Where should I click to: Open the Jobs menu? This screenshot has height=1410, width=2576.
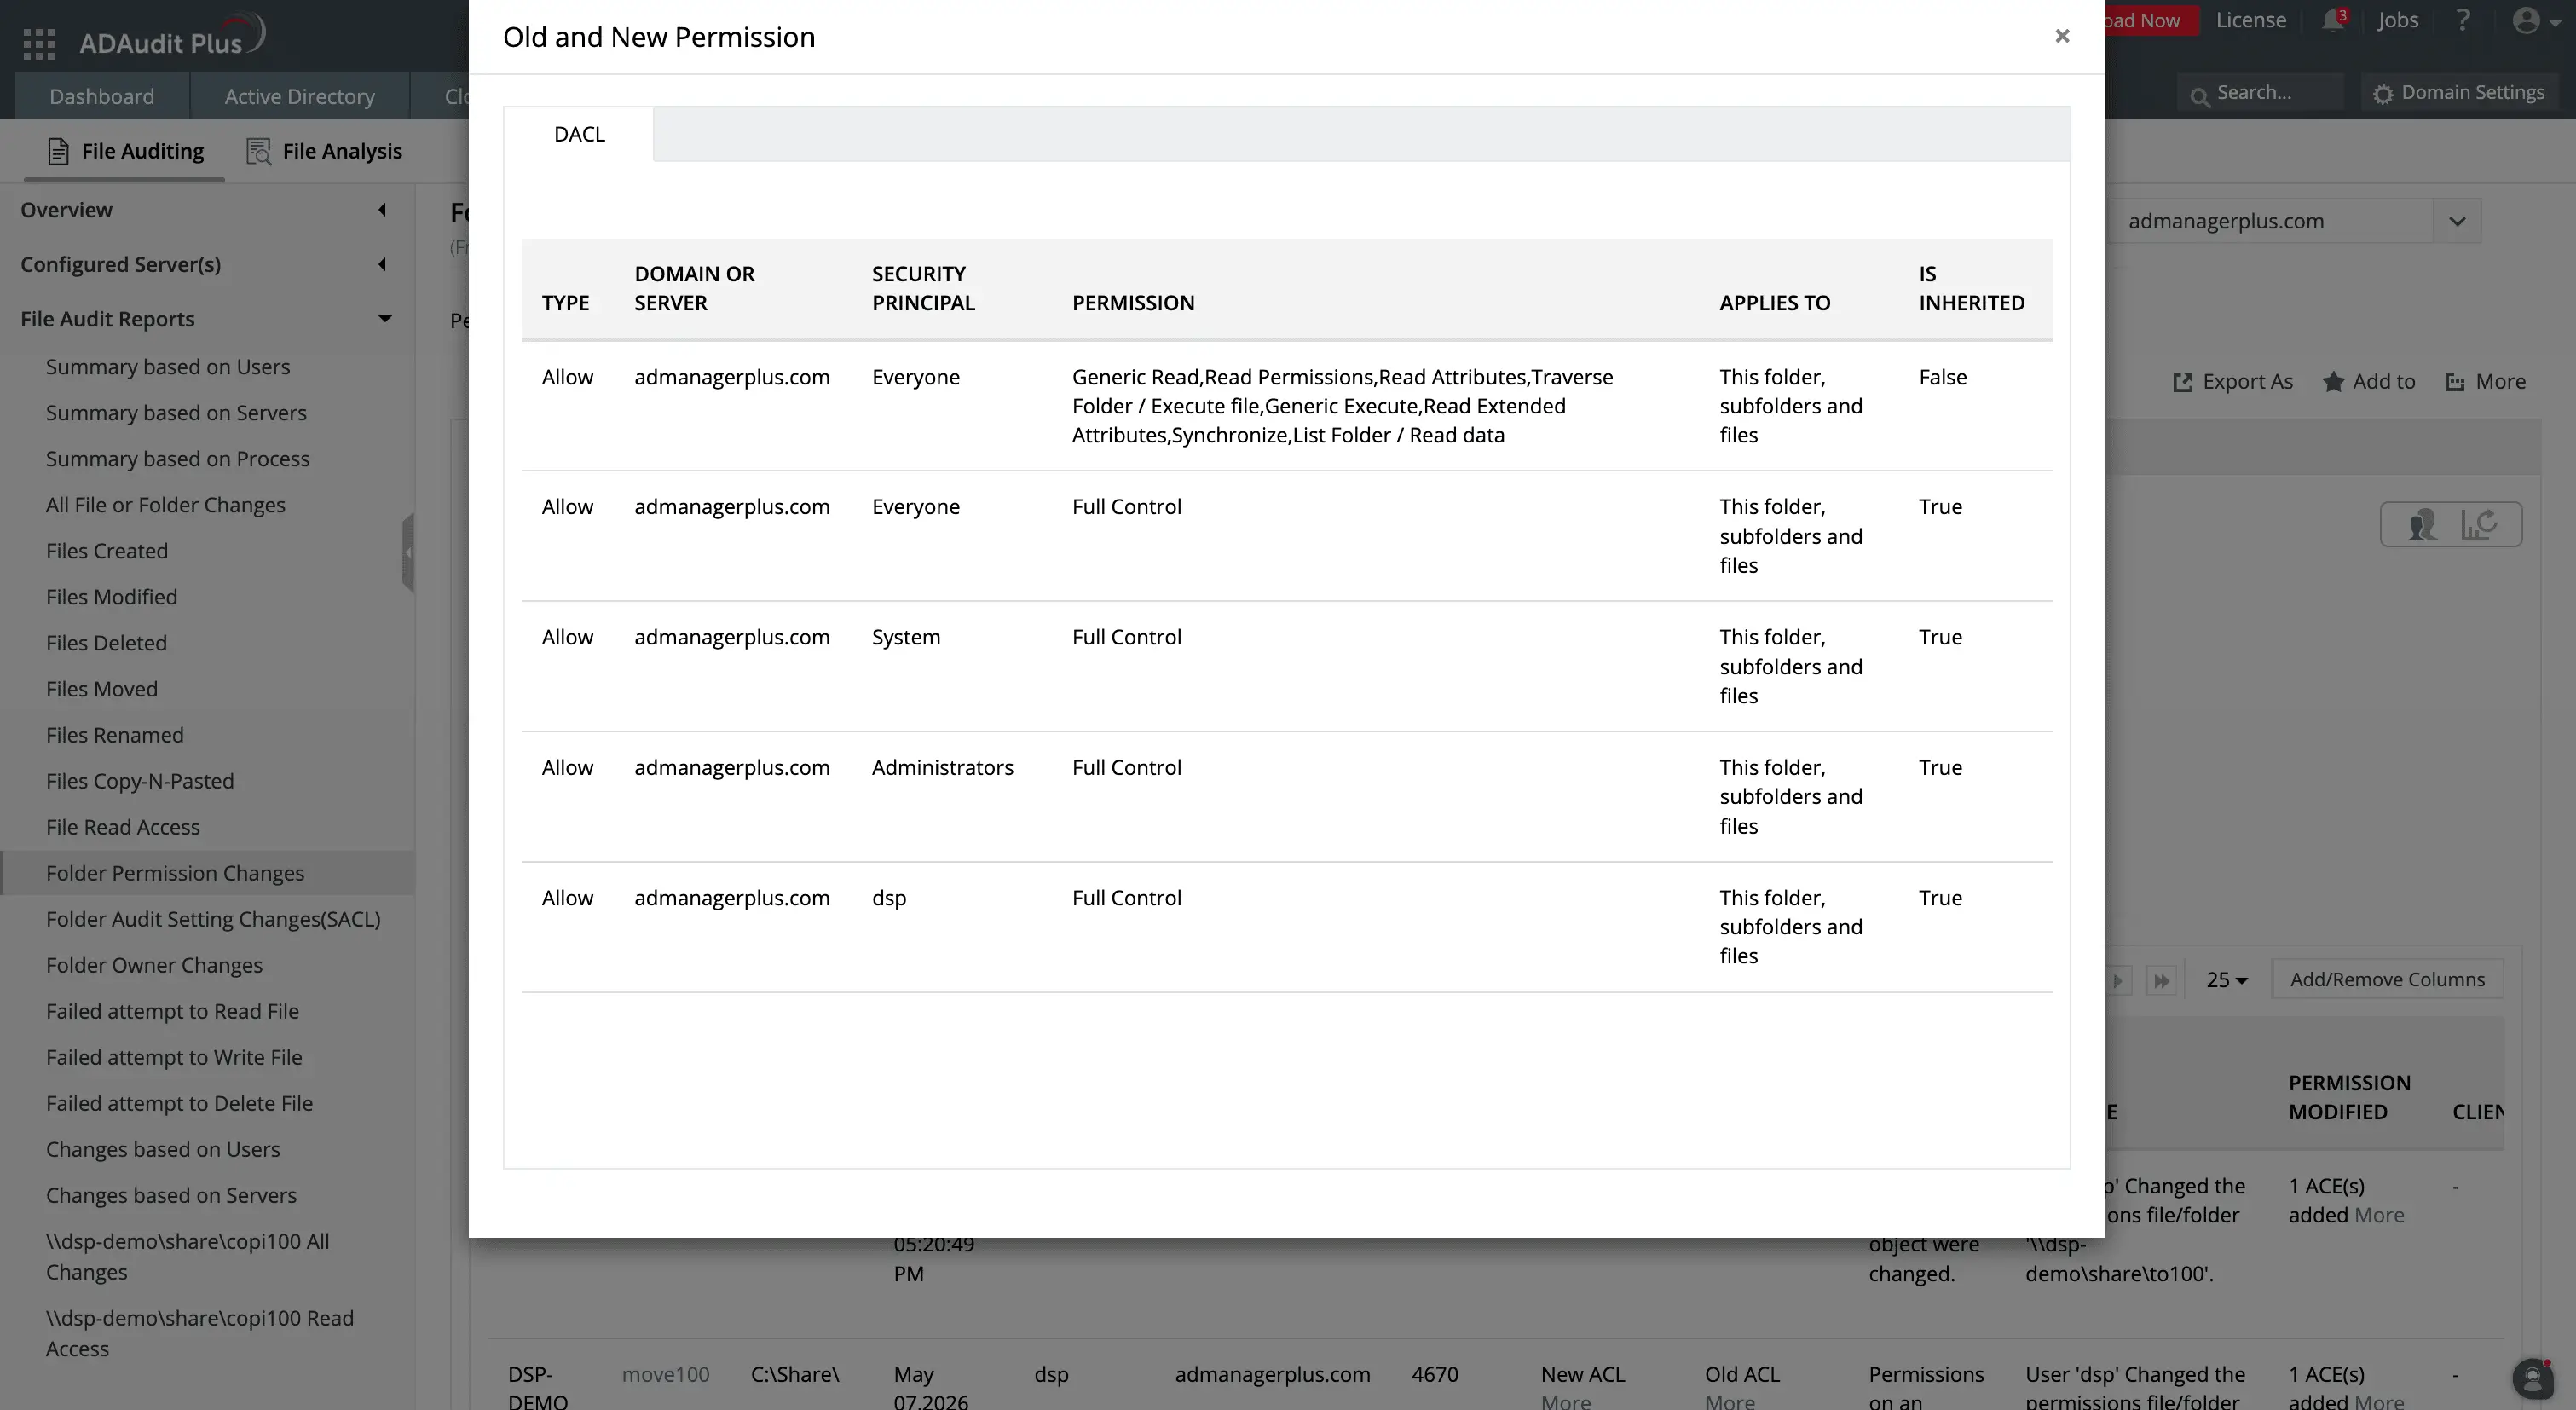click(x=2397, y=20)
